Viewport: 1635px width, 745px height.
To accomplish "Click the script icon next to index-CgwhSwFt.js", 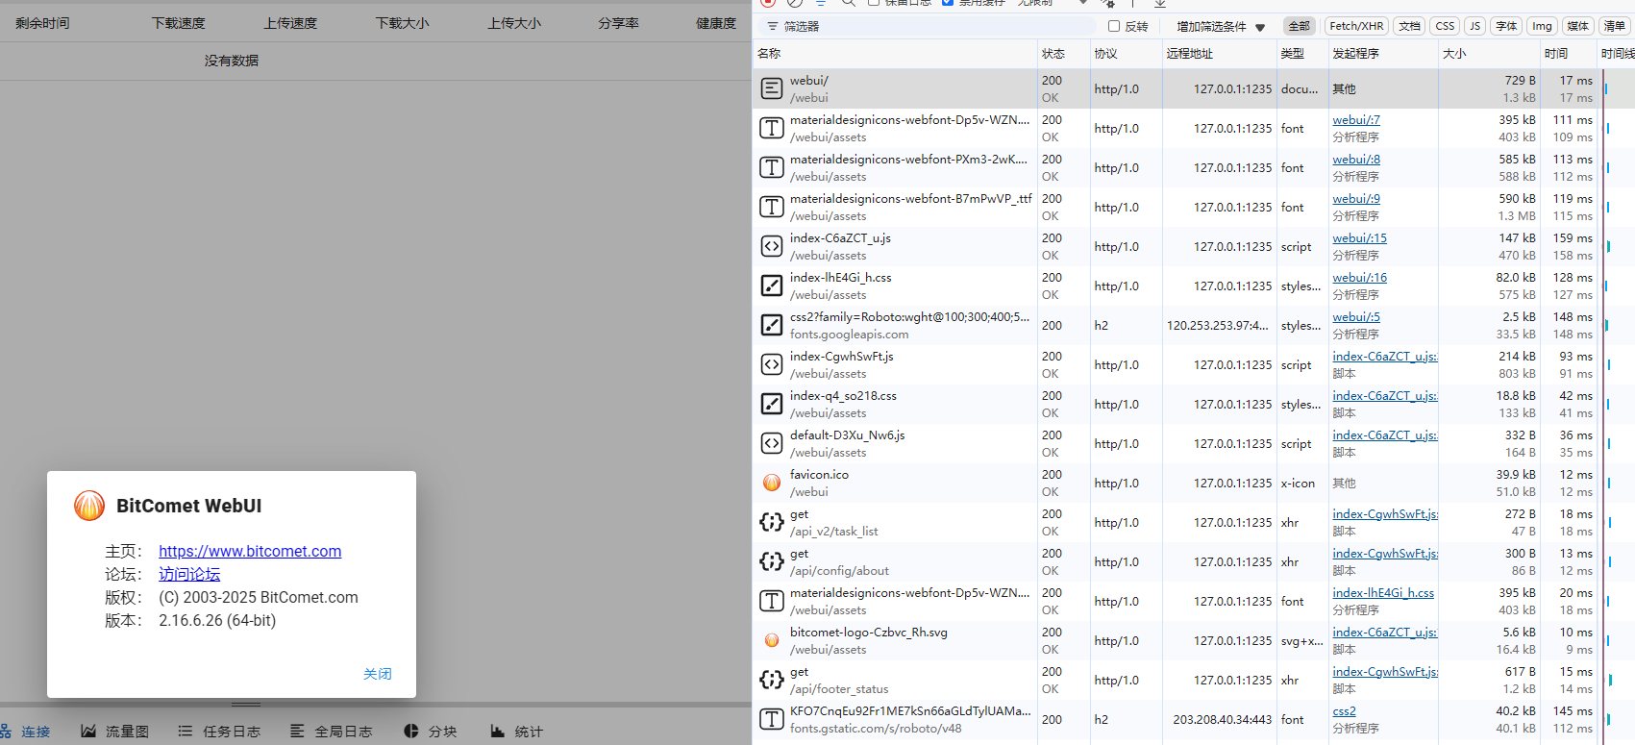I will (771, 364).
